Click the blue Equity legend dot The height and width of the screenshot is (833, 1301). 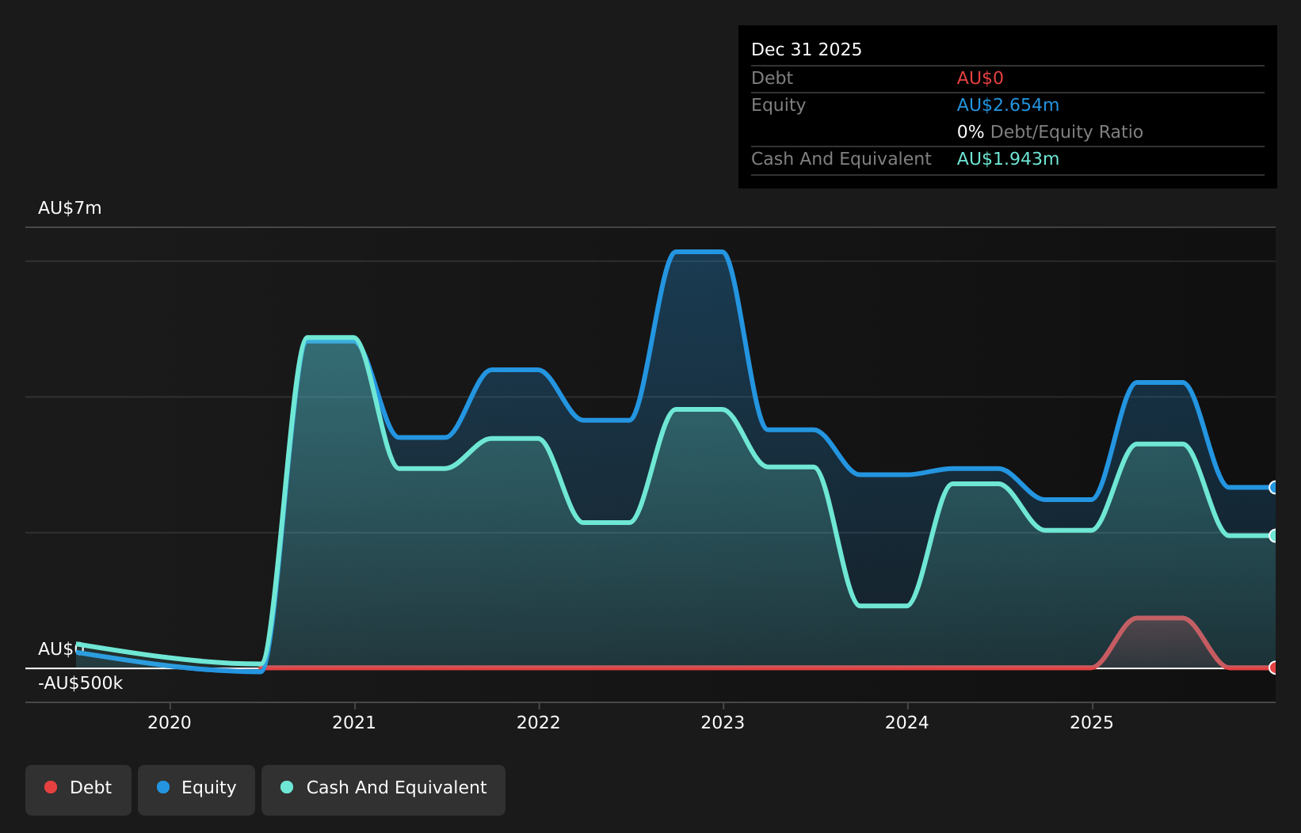163,787
